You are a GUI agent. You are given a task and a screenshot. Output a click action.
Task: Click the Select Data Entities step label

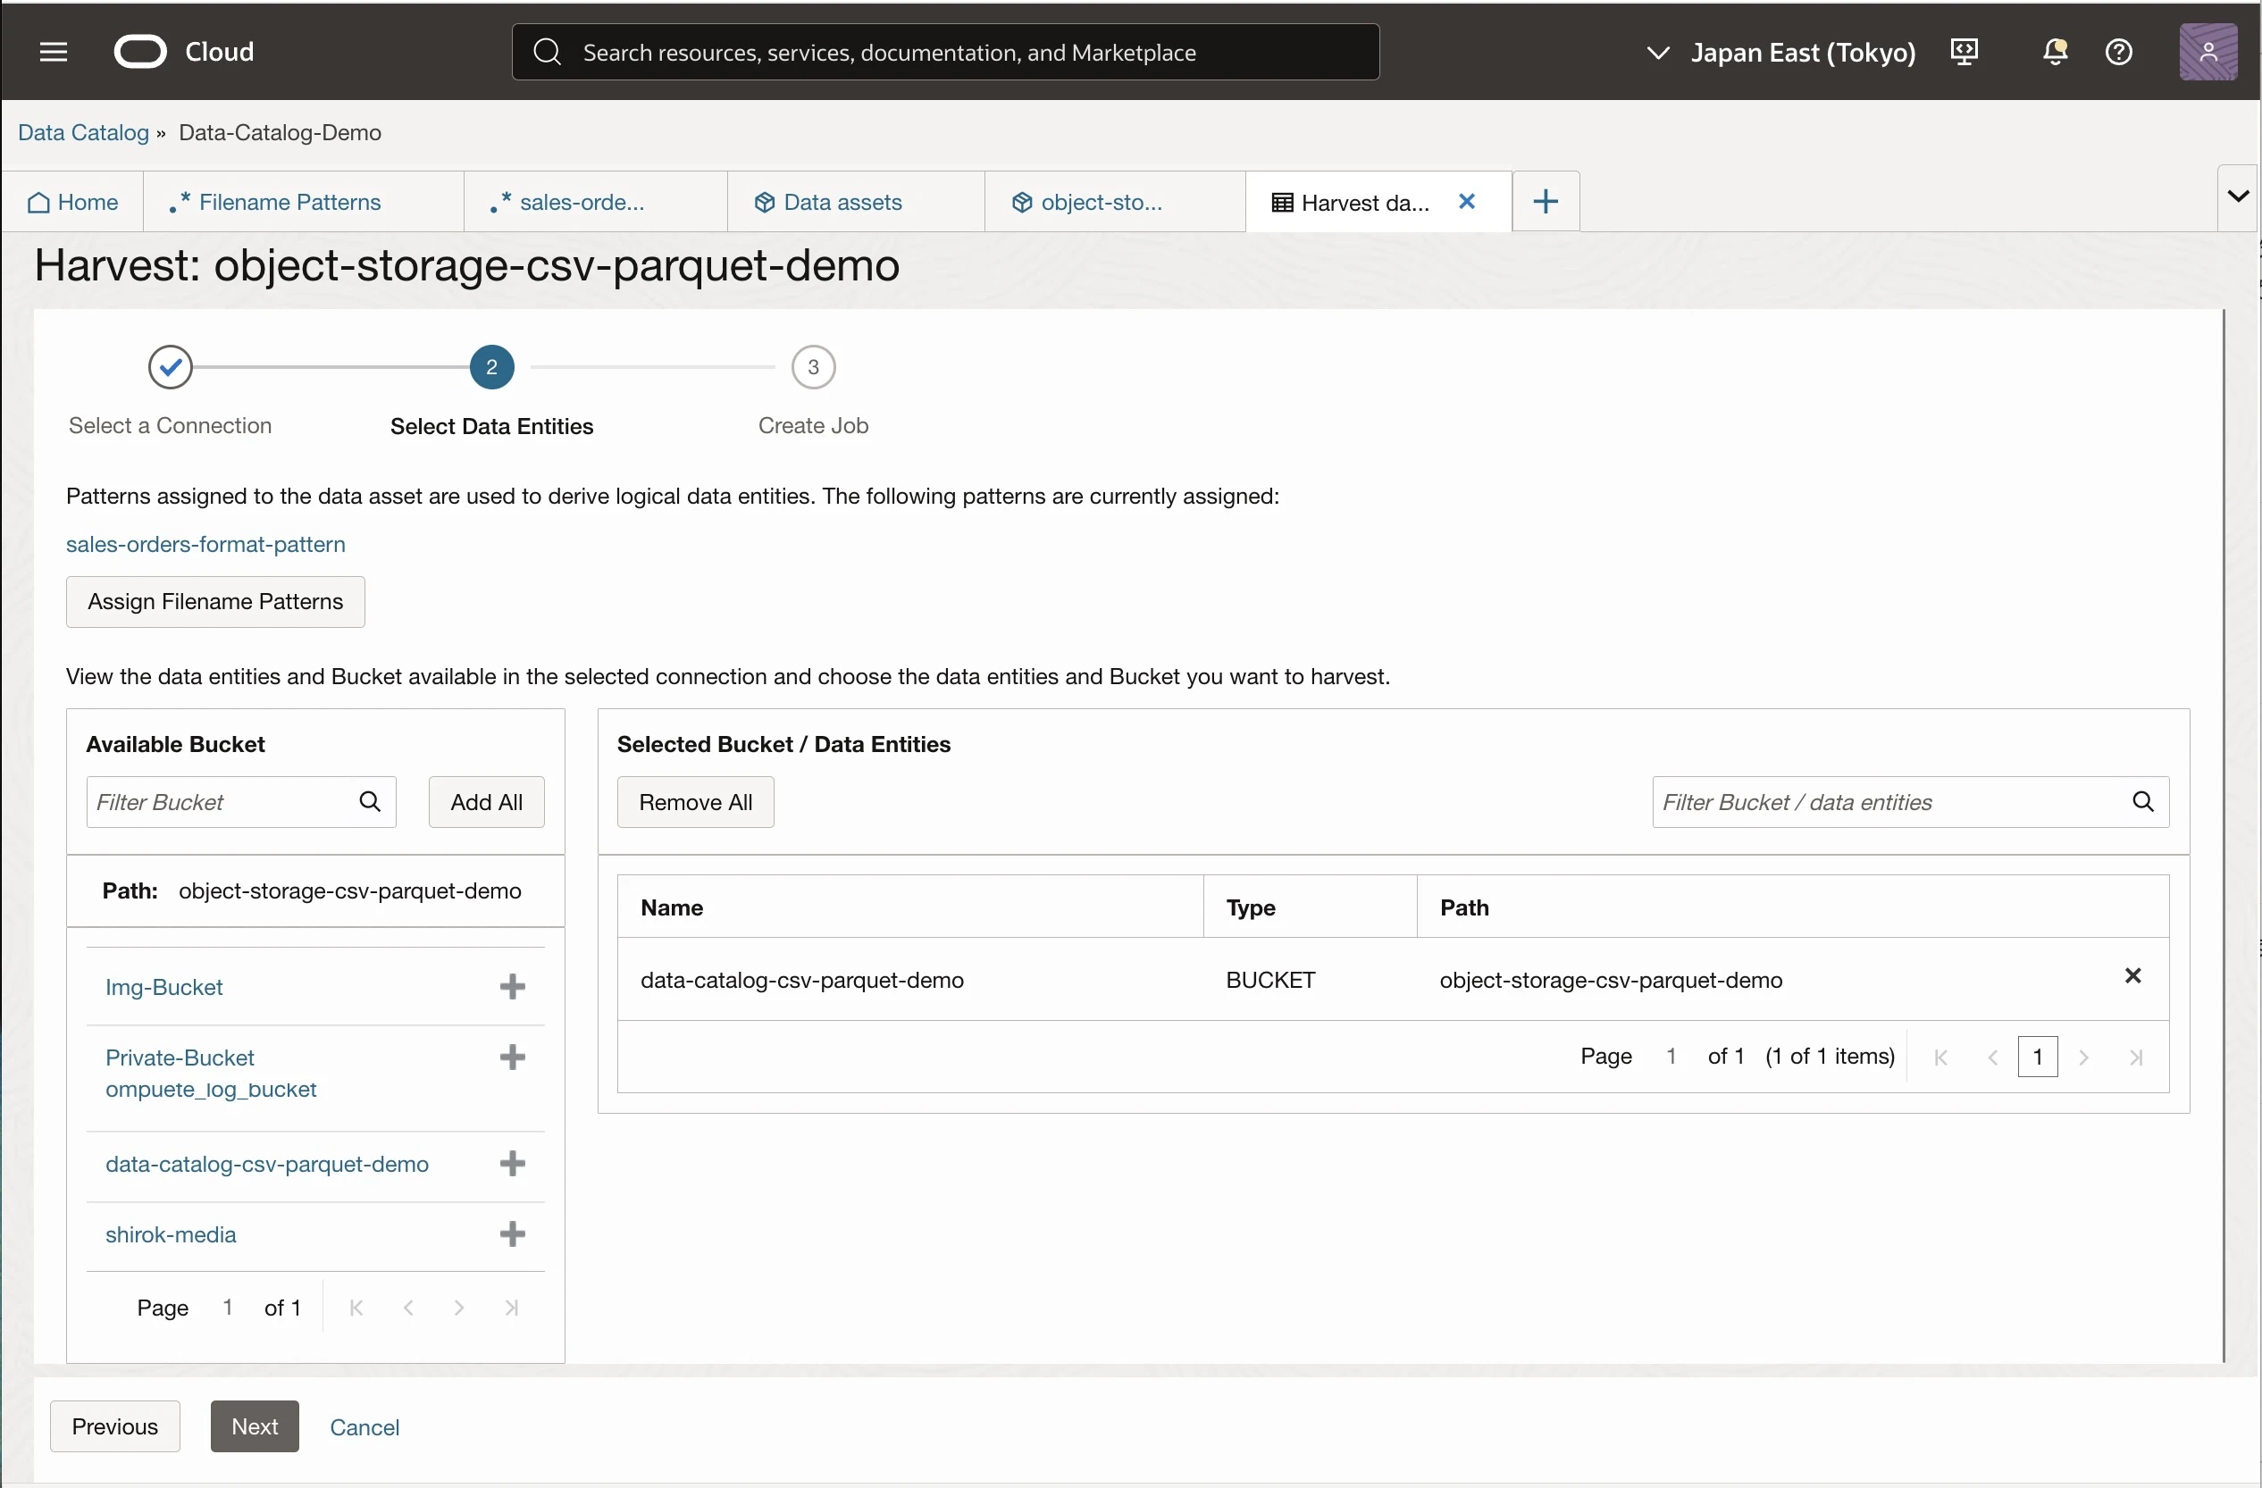click(491, 426)
